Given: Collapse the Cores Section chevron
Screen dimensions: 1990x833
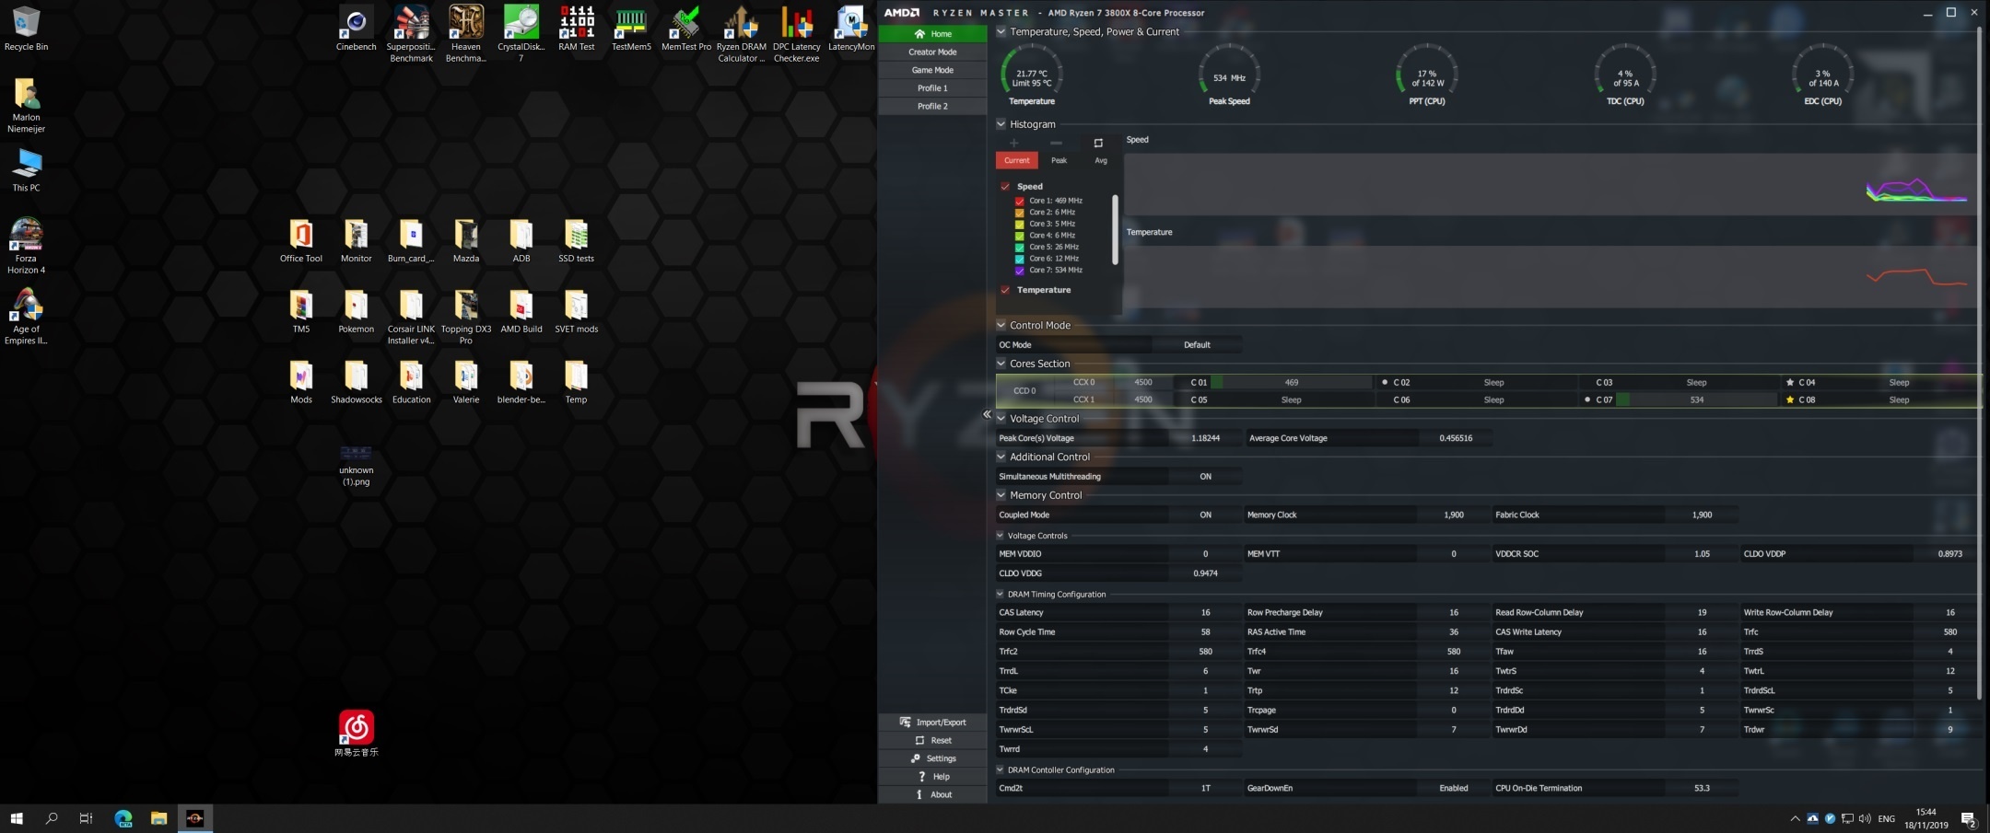Looking at the screenshot, I should (1001, 364).
